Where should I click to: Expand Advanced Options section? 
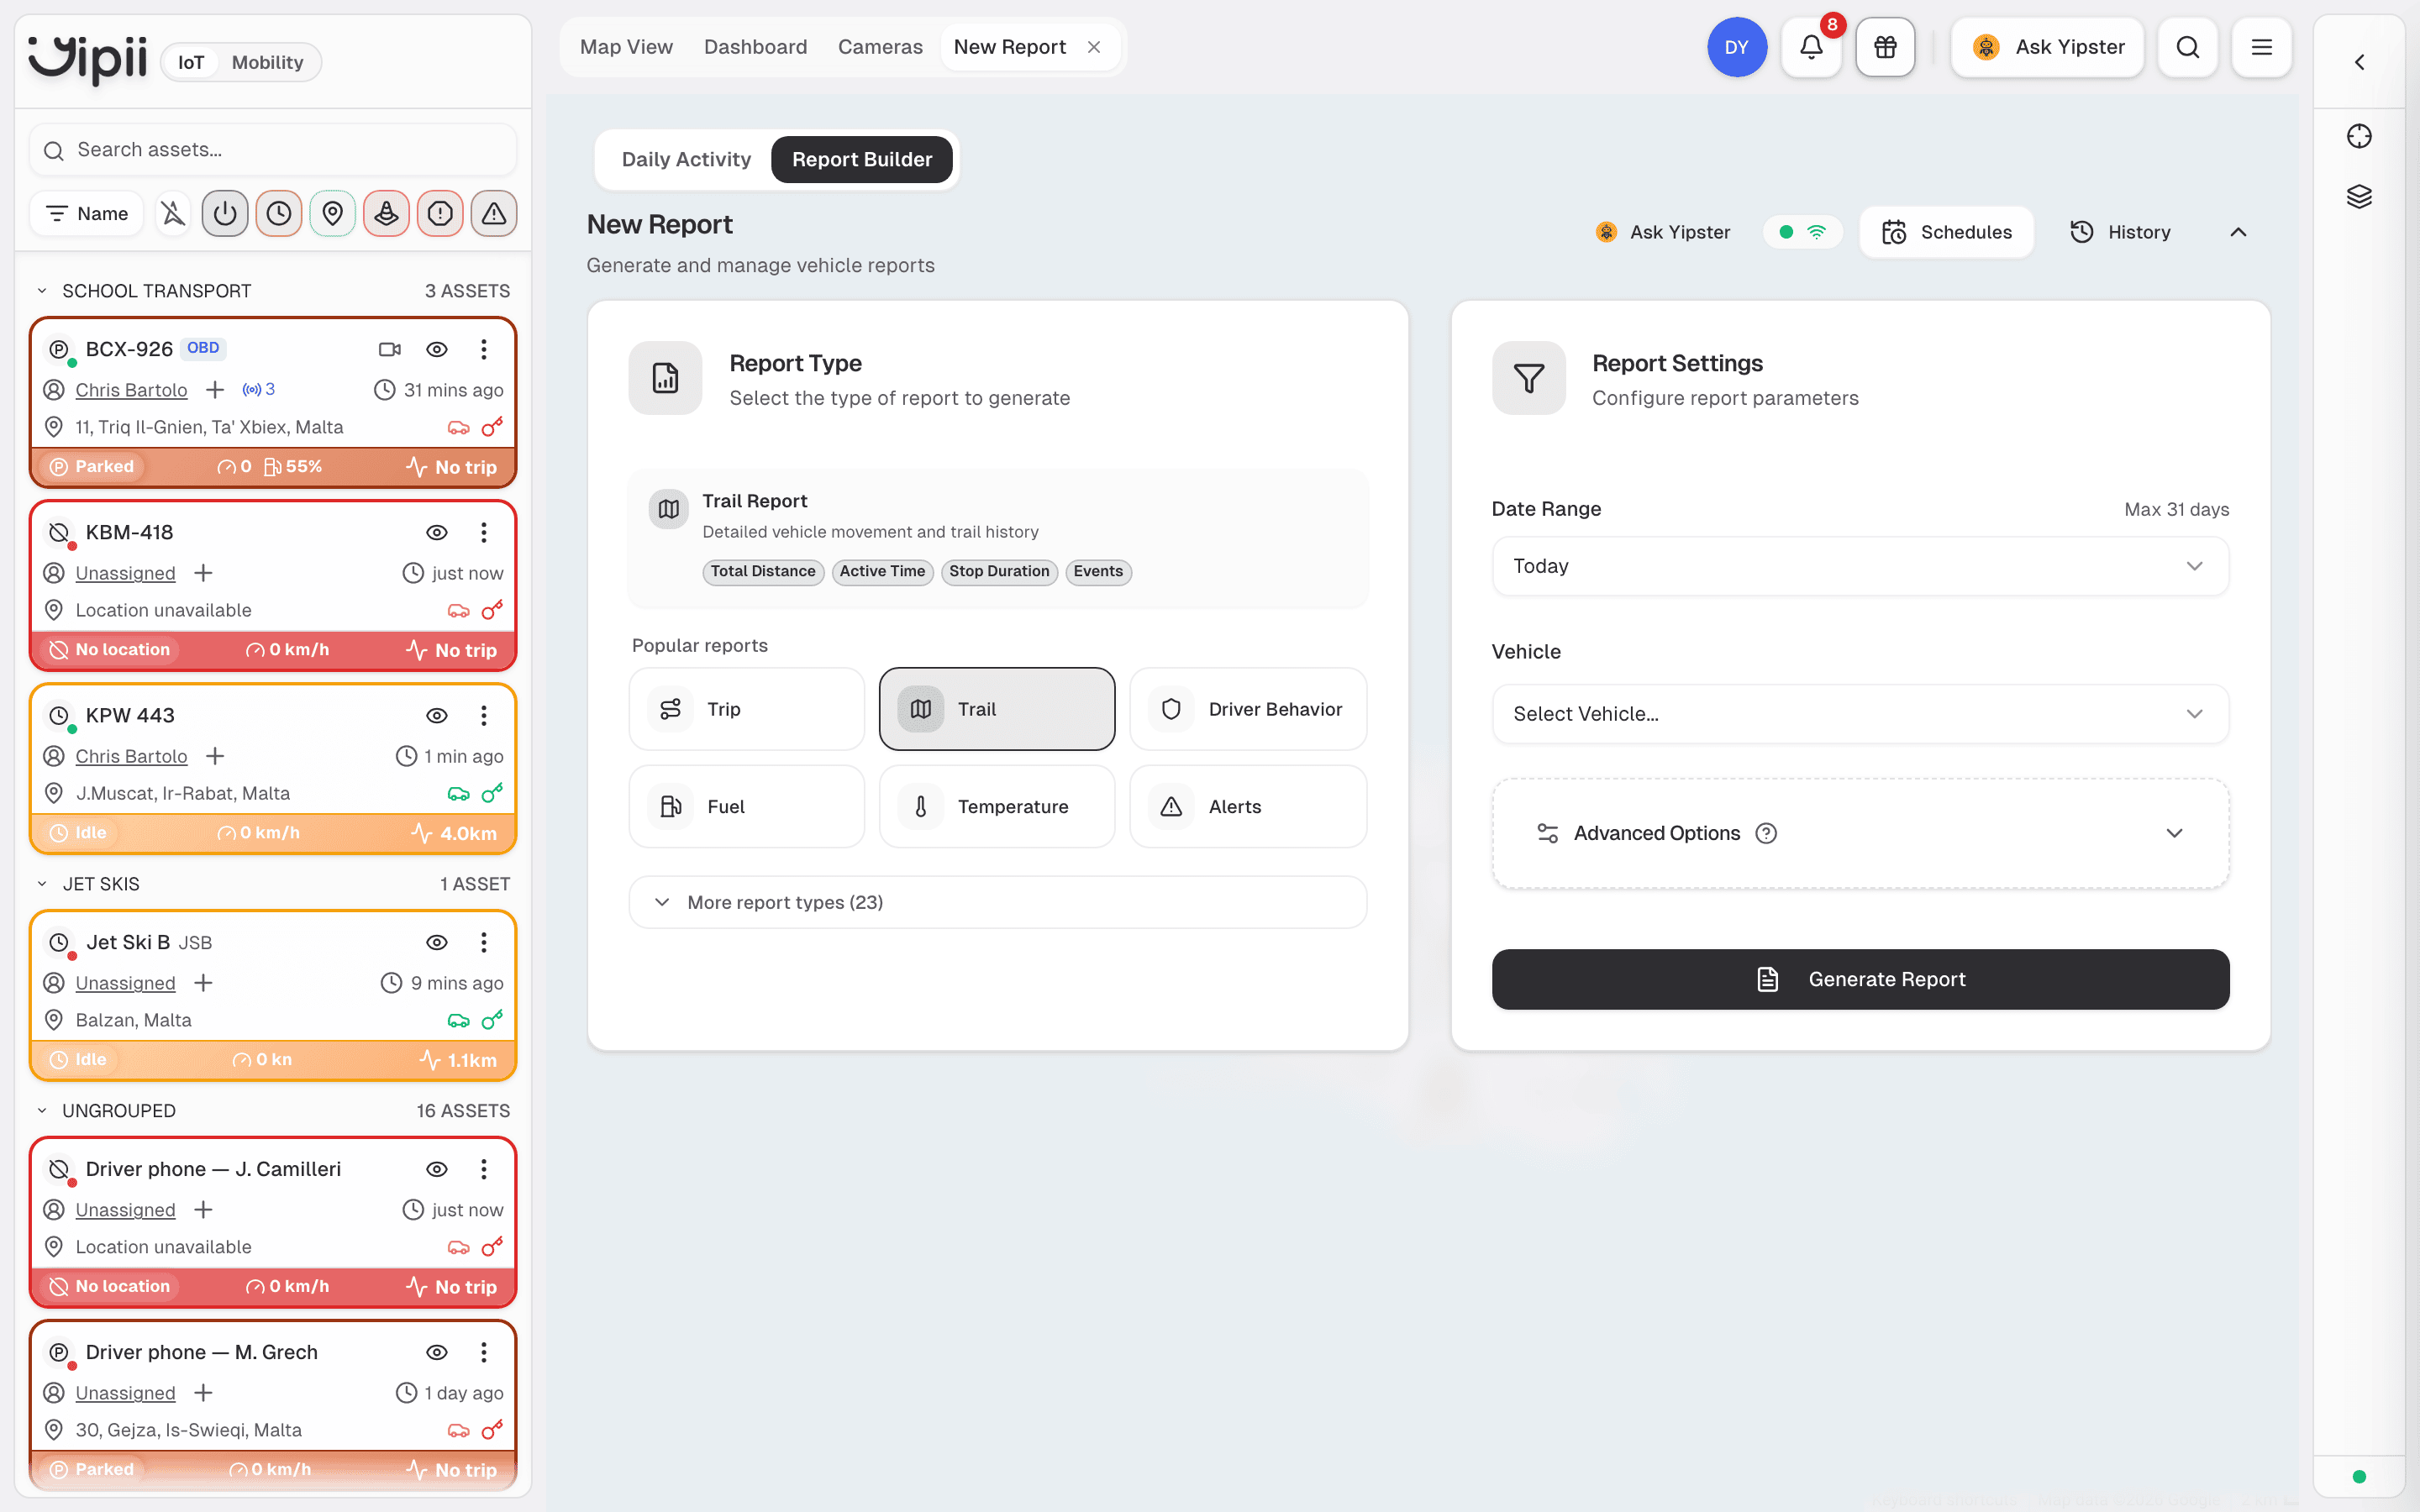coord(1860,833)
